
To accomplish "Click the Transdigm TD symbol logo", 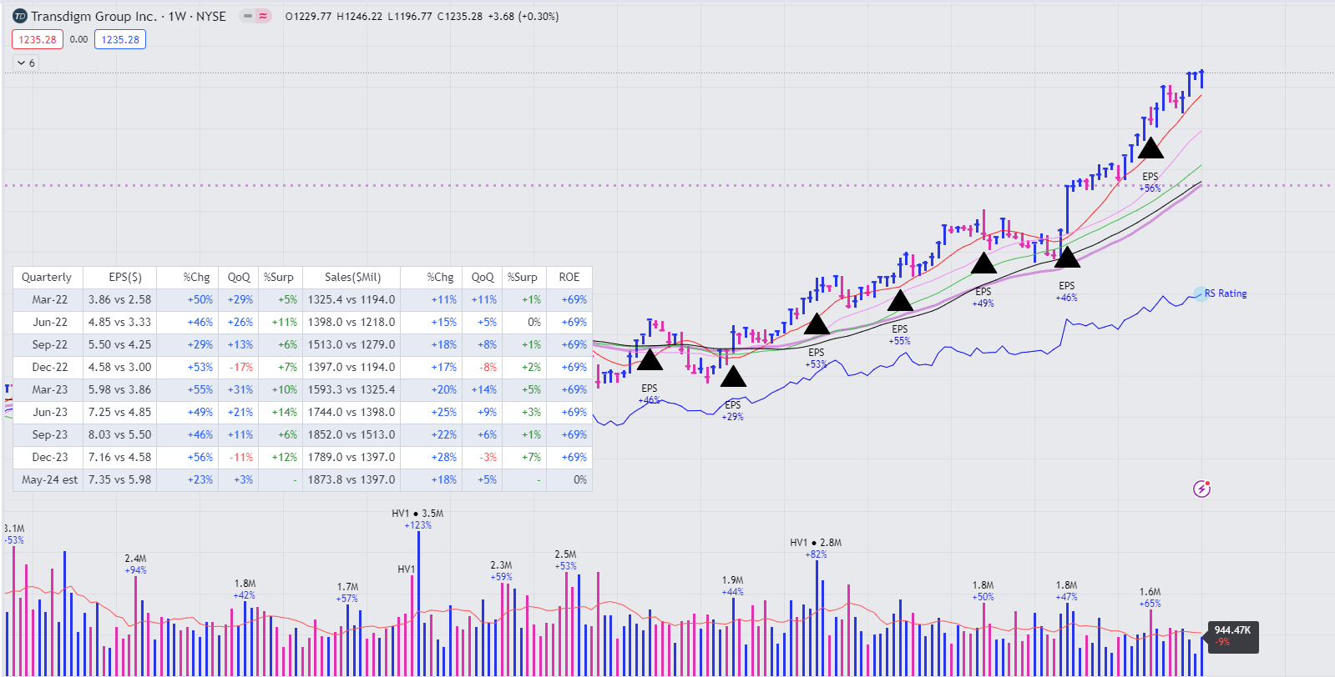I will pos(20,16).
